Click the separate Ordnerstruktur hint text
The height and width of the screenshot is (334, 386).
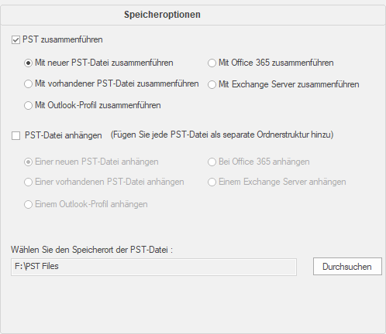coord(222,135)
